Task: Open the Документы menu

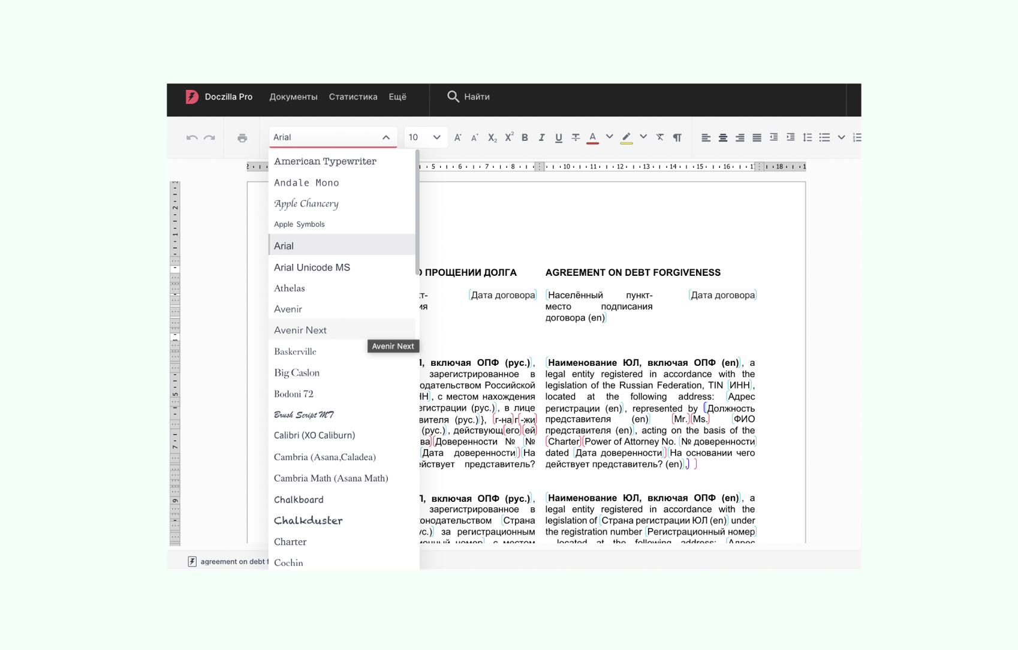Action: 293,97
